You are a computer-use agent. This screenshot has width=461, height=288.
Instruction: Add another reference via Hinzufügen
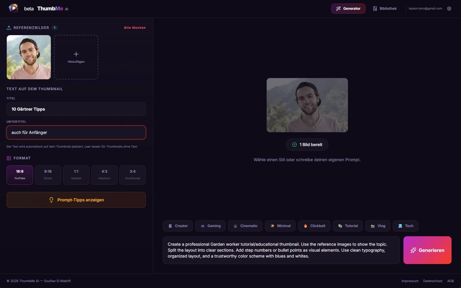point(76,57)
